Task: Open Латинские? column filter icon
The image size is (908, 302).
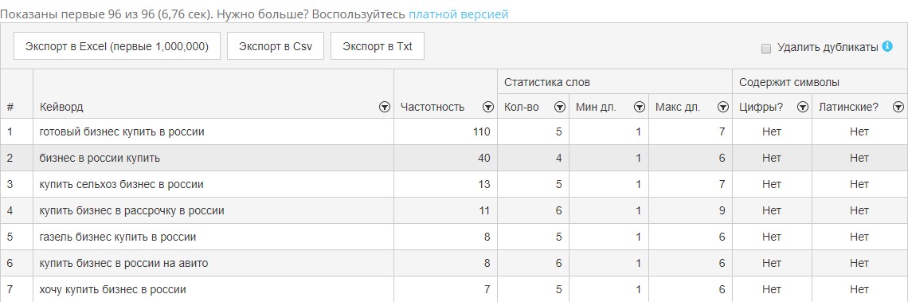Action: pos(898,108)
